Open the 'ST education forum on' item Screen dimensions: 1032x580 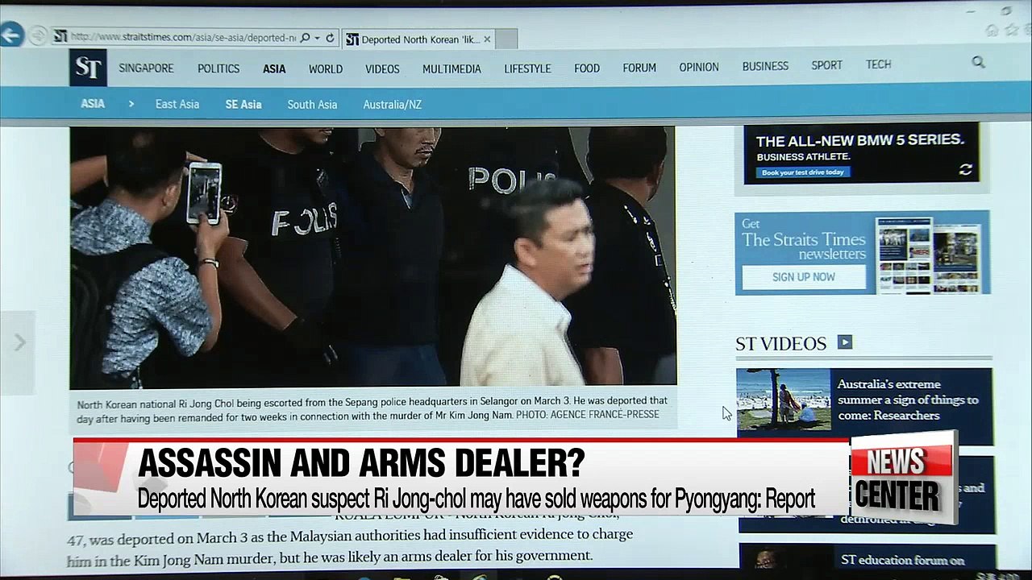902,560
